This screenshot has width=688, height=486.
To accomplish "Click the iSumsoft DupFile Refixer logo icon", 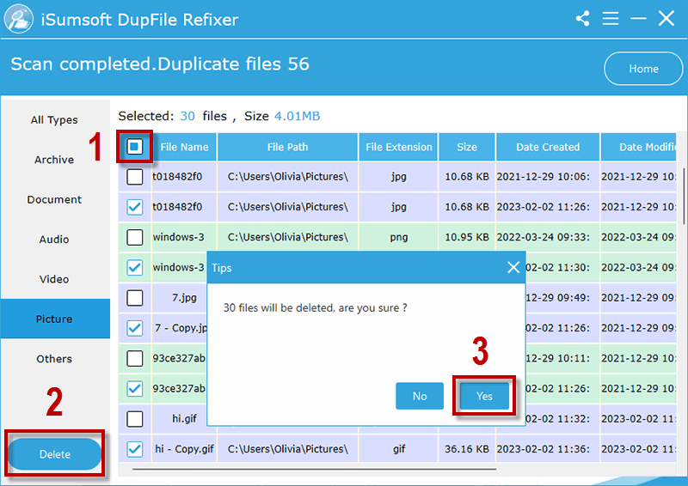I will [x=18, y=19].
